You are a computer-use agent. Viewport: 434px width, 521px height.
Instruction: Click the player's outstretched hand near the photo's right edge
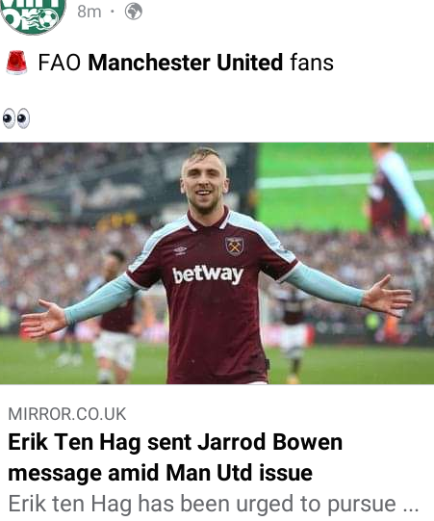tap(387, 296)
